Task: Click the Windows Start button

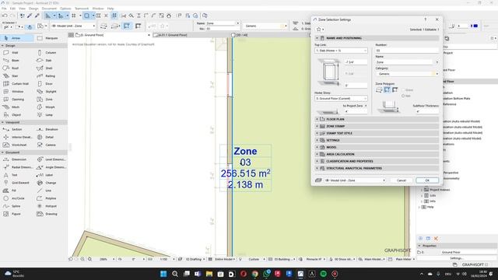Action: [163, 274]
